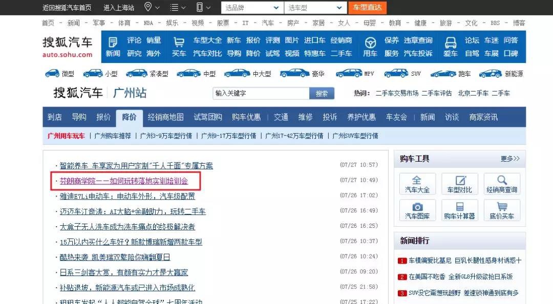Open ranked news 在美国不吃香 全新GLS
The image size is (553, 304).
(461, 276)
